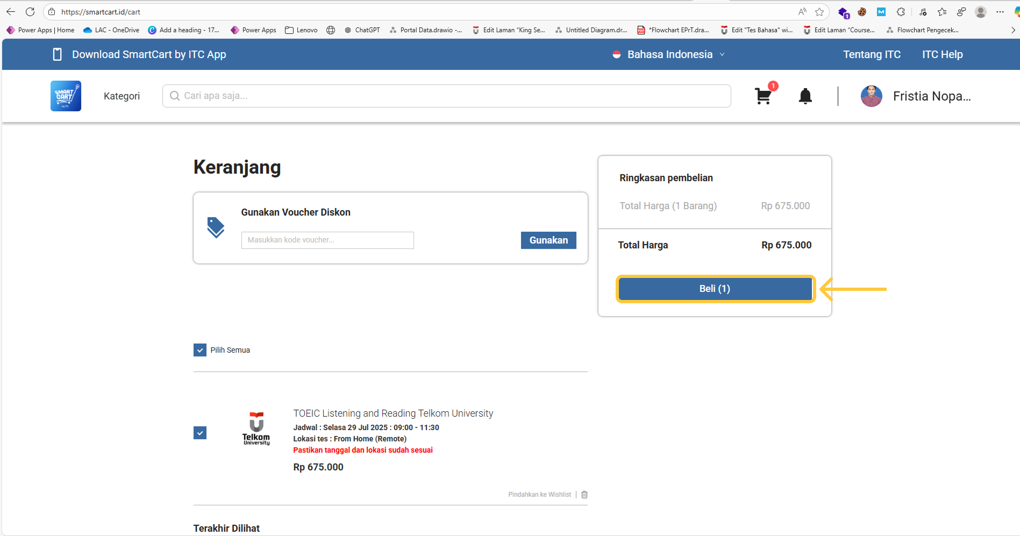This screenshot has width=1020, height=536.
Task: Click the browser refresh icon
Action: coord(30,12)
